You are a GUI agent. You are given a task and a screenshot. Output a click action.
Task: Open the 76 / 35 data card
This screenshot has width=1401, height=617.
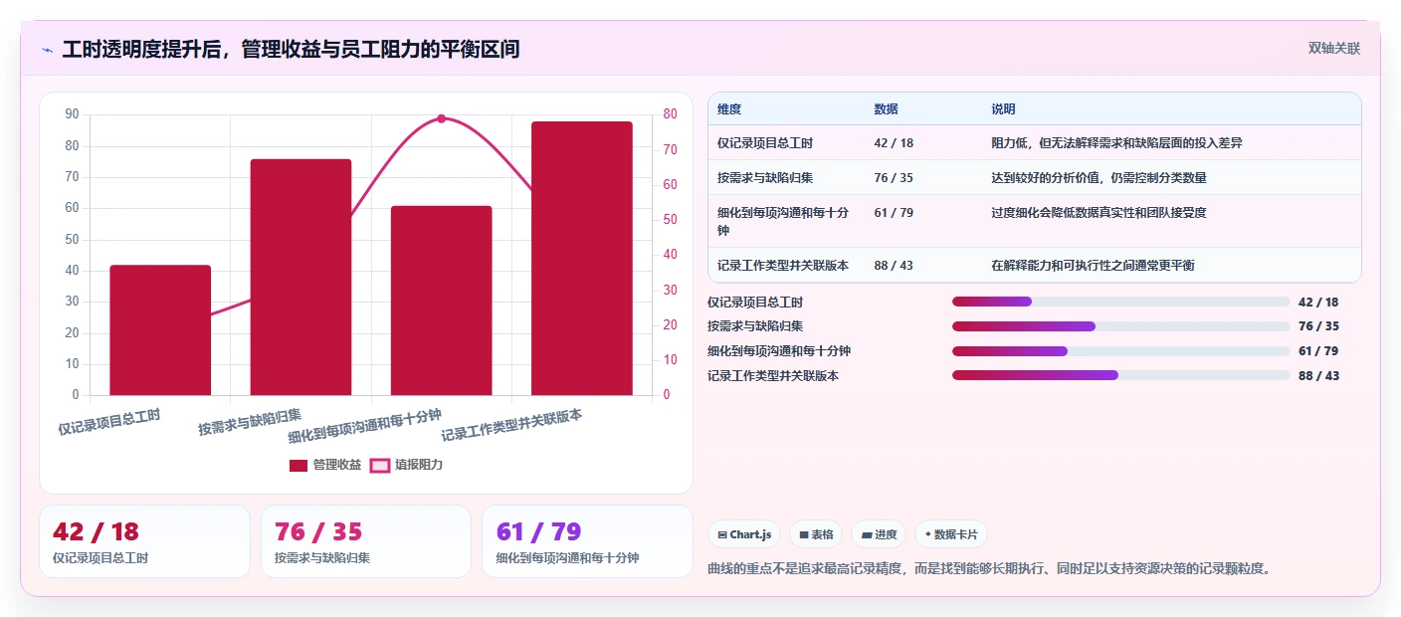(x=366, y=541)
